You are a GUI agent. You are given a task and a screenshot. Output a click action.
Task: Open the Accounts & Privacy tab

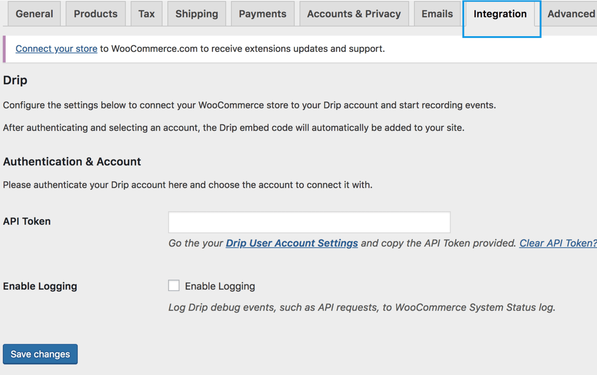point(354,14)
